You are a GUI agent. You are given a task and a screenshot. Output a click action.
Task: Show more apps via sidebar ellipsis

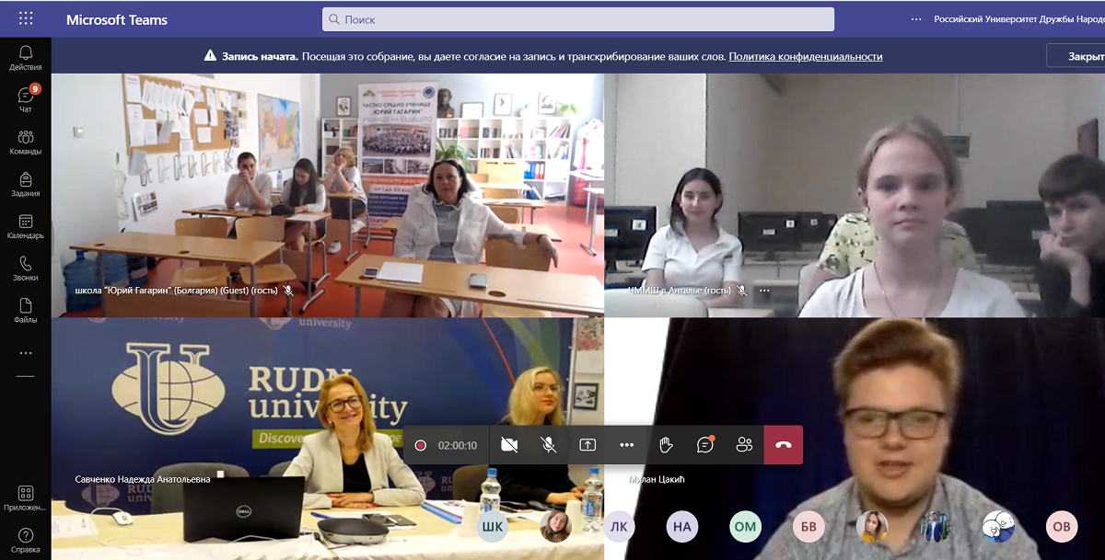[x=26, y=353]
